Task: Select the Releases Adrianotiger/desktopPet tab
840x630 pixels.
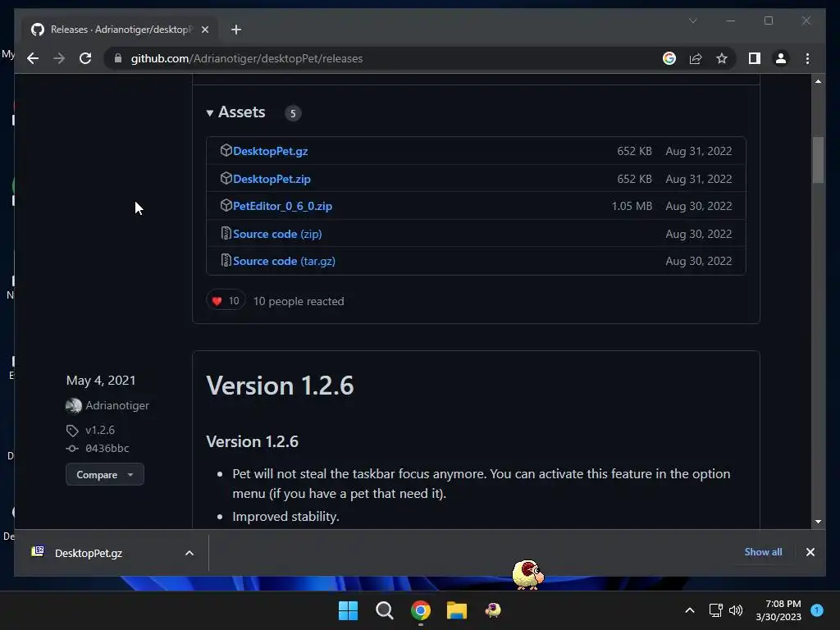Action: [120, 30]
